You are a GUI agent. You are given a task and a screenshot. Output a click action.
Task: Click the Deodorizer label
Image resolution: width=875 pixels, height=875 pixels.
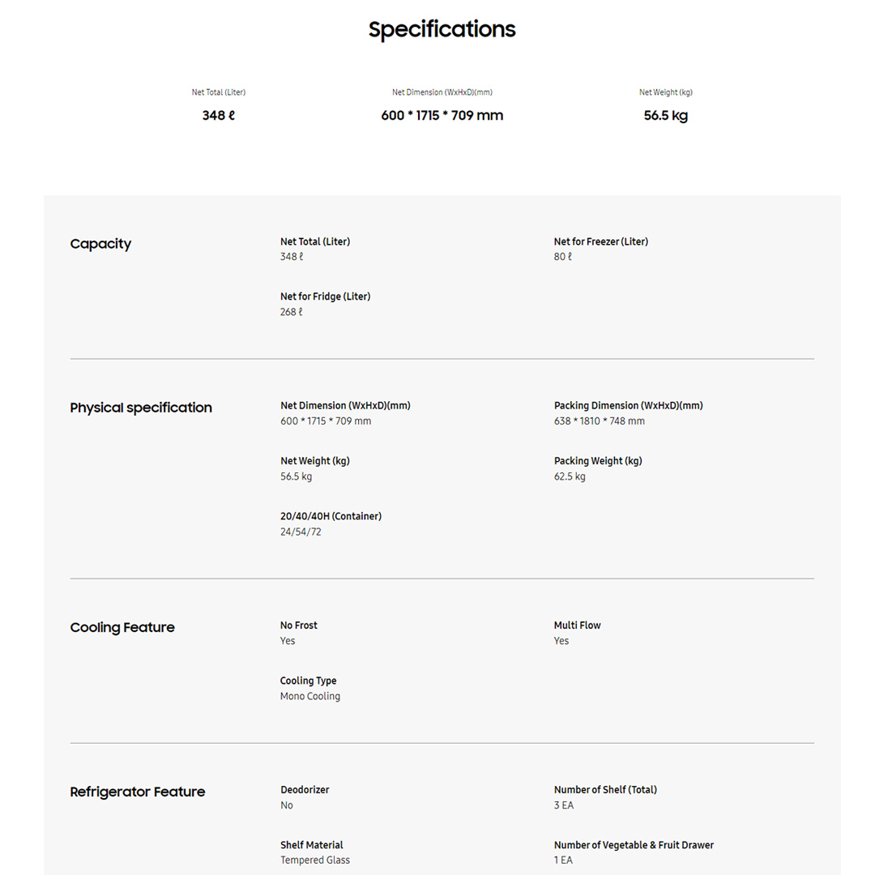305,789
